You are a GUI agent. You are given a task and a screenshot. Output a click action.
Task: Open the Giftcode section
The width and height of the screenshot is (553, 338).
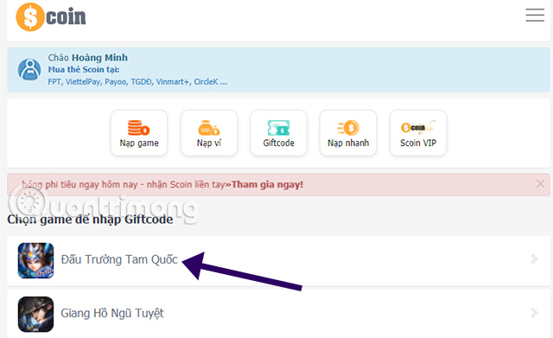[x=278, y=132]
